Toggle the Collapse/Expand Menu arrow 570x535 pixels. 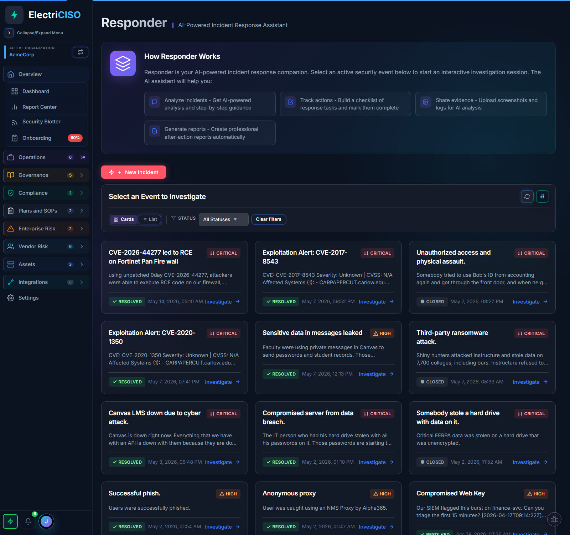point(9,33)
